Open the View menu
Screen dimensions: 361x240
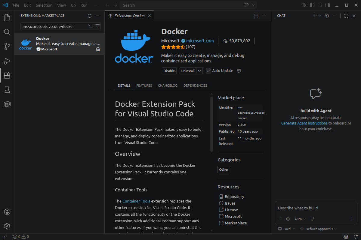click(x=61, y=5)
